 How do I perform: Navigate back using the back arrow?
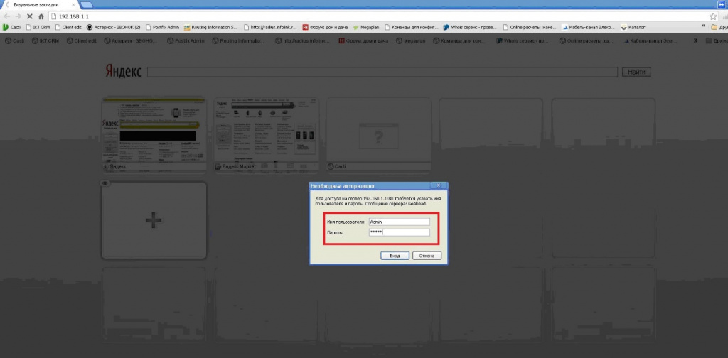coord(7,16)
